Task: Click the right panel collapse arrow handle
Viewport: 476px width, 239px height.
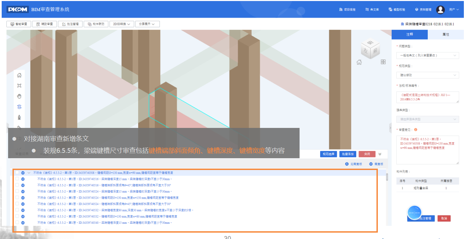Action: 390,128
